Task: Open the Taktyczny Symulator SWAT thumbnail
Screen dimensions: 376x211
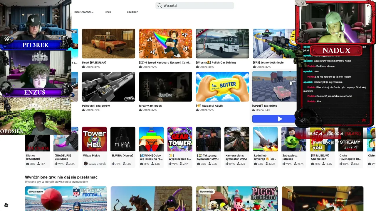Action: point(208,139)
